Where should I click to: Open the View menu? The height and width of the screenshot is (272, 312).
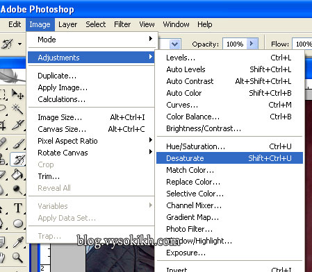coord(147,24)
